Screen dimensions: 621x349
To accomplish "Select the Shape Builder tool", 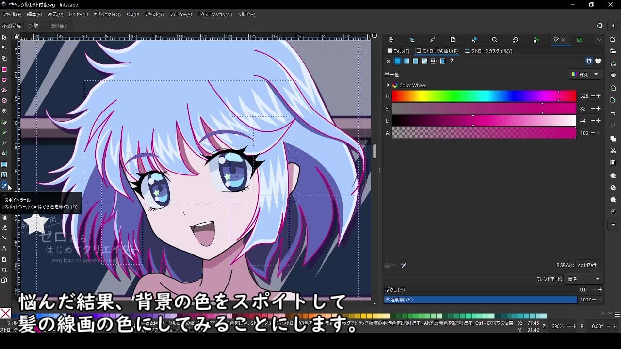I will [x=4, y=59].
